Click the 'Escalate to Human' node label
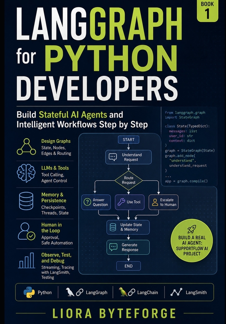 tap(168, 202)
